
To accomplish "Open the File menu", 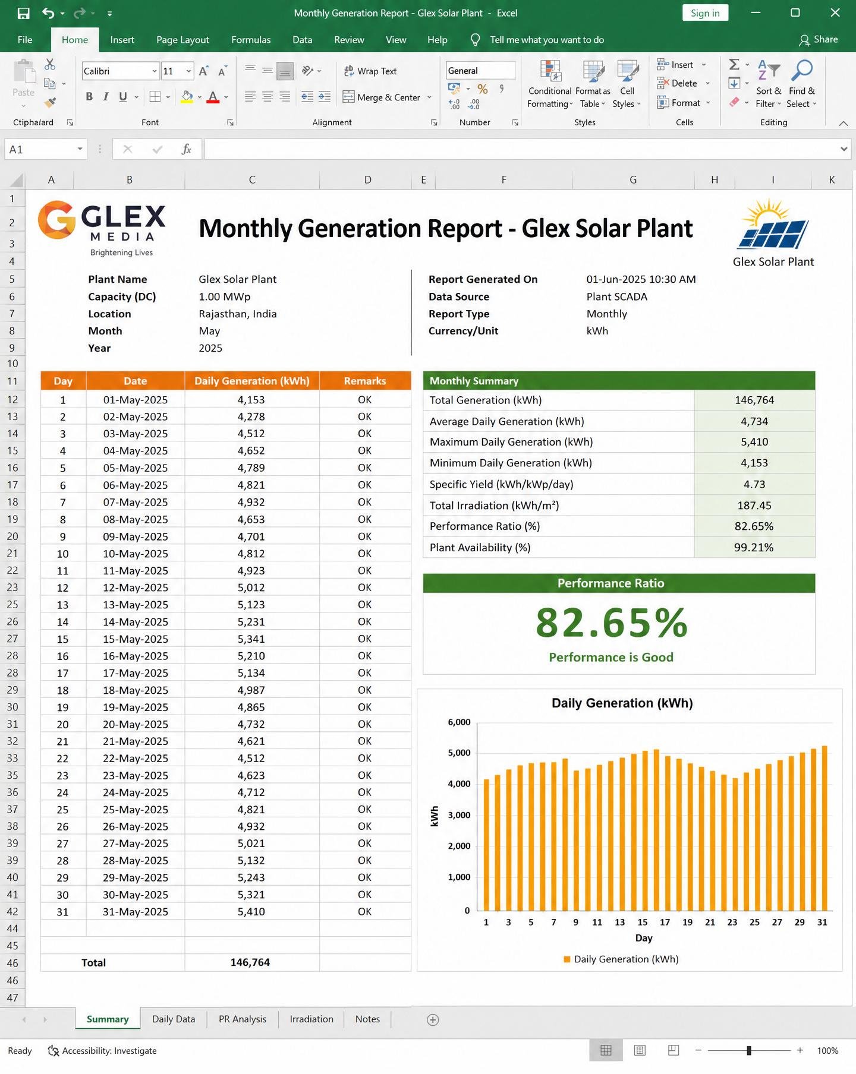I will pos(25,40).
